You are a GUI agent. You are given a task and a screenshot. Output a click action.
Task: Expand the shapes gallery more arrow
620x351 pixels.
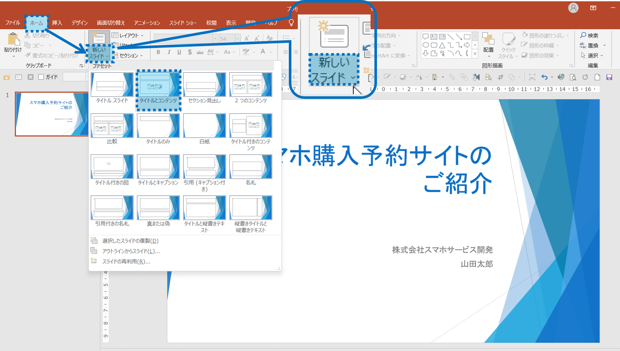[475, 54]
